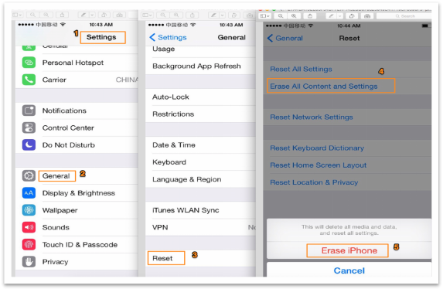
Task: Click rotate icon in left Preview window toolbar
Action: point(104,15)
